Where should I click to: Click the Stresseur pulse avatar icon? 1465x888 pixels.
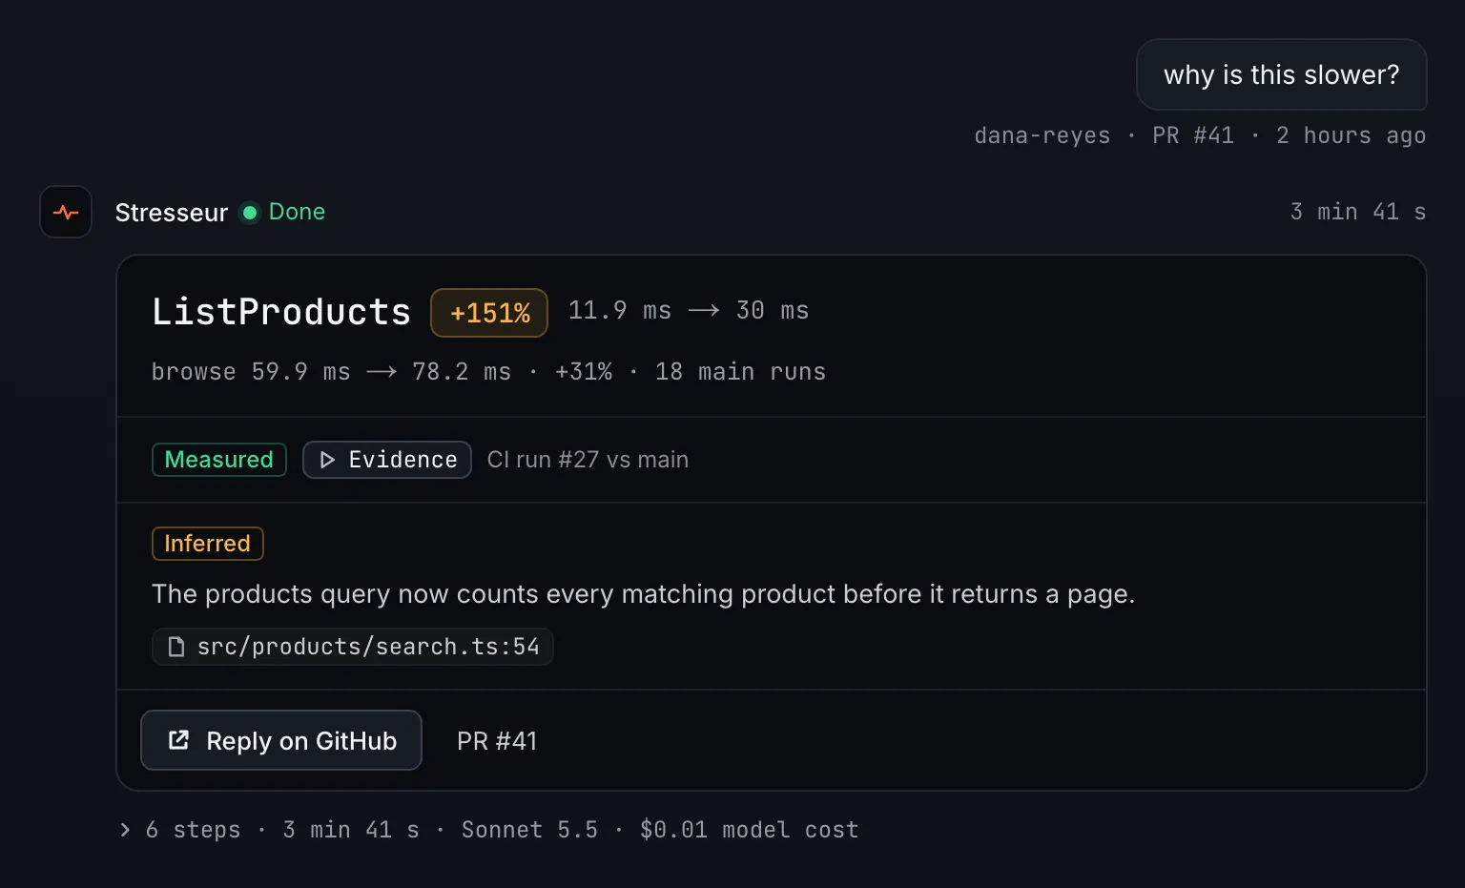tap(66, 212)
